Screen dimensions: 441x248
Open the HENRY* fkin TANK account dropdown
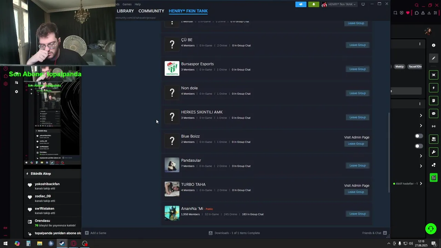pos(340,4)
